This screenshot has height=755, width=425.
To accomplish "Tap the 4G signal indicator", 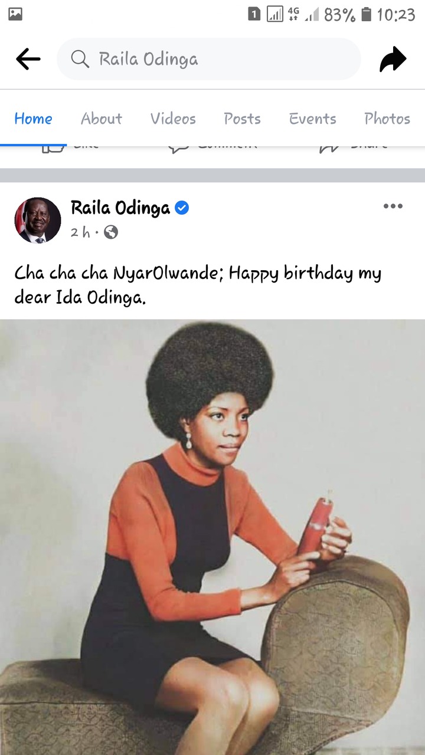I will [293, 14].
